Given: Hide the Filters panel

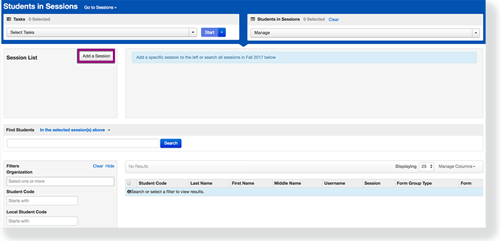Looking at the screenshot, I should tap(110, 166).
